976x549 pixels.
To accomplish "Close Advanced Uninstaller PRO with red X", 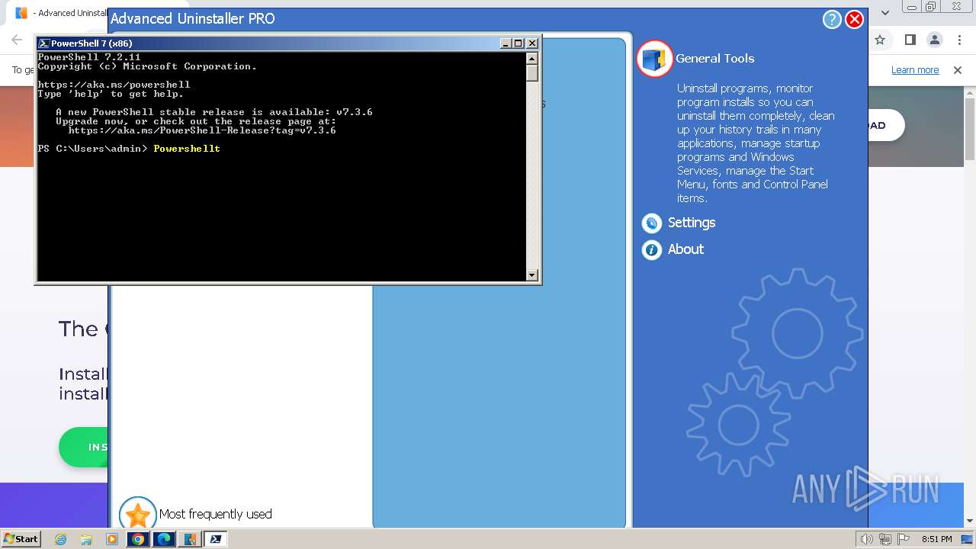I will pyautogui.click(x=855, y=19).
